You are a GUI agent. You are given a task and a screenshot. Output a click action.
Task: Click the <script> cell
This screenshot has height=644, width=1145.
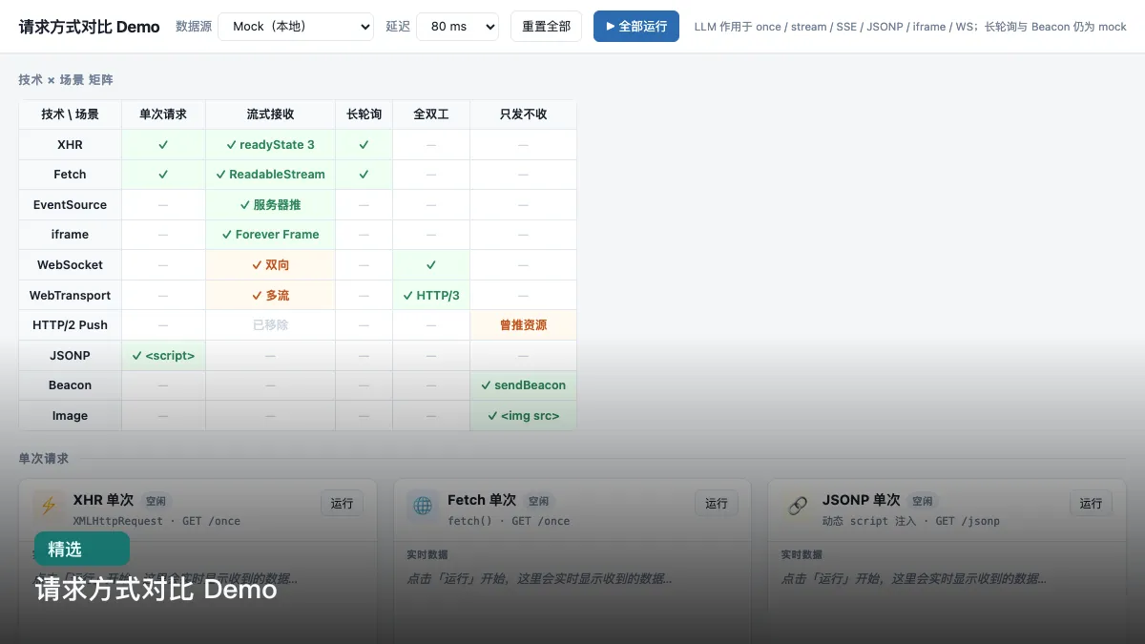click(163, 356)
